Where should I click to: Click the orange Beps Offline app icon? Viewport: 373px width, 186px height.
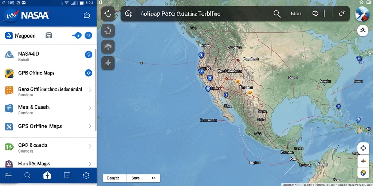9,90
